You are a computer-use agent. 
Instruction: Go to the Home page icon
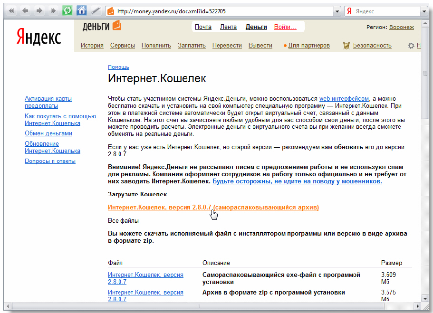click(x=82, y=11)
